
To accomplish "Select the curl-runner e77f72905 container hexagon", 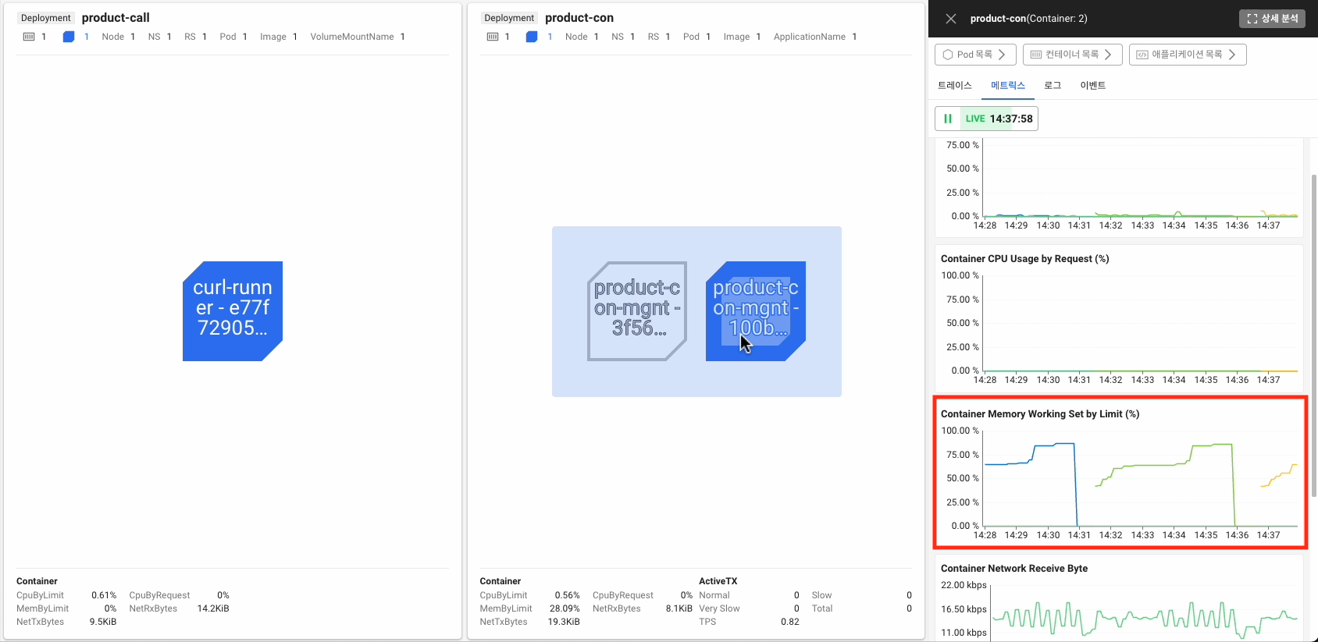I will click(233, 311).
